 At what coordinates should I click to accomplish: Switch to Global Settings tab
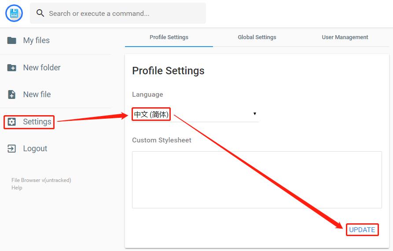(257, 37)
